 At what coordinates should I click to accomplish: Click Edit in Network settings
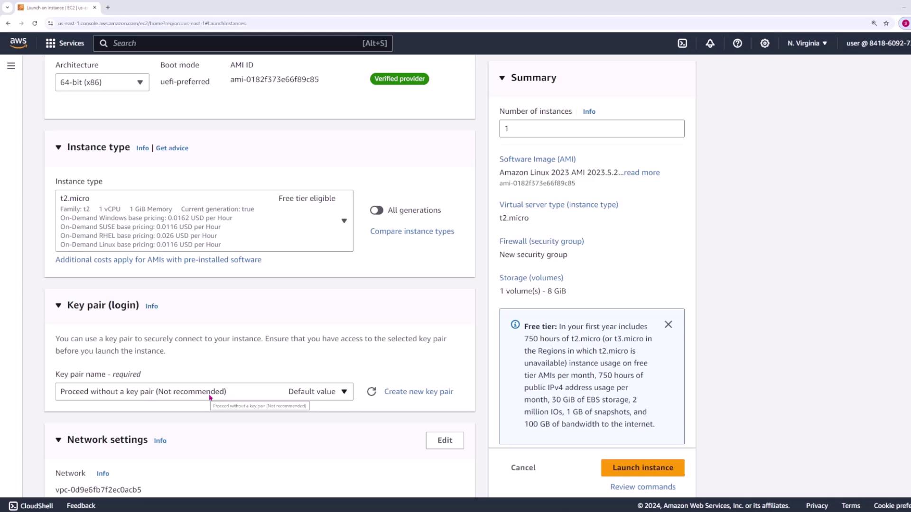445,440
